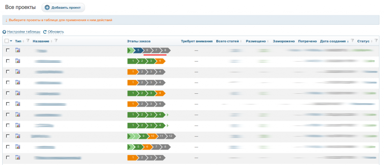This screenshot has height=165, width=384.
Task: Select gray stage 7 in the blue-5 row
Action: pos(156,50)
